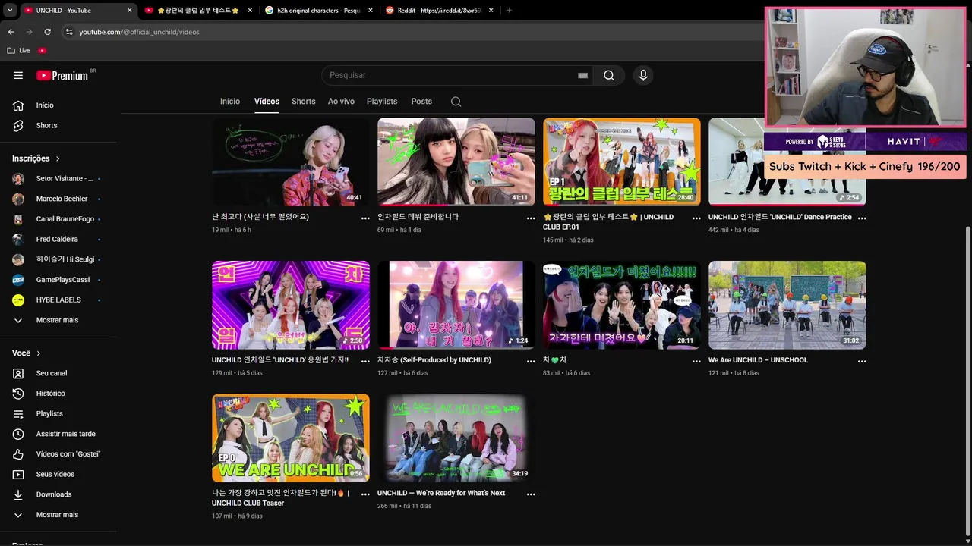Play UNCHILD CLUB Teaser EP 0 thumbnail
The width and height of the screenshot is (972, 546).
pyautogui.click(x=291, y=438)
